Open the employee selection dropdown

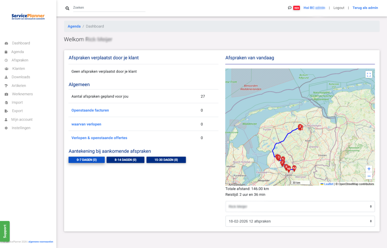(300, 206)
